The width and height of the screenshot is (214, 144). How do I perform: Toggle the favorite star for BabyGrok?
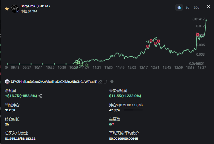(7, 9)
